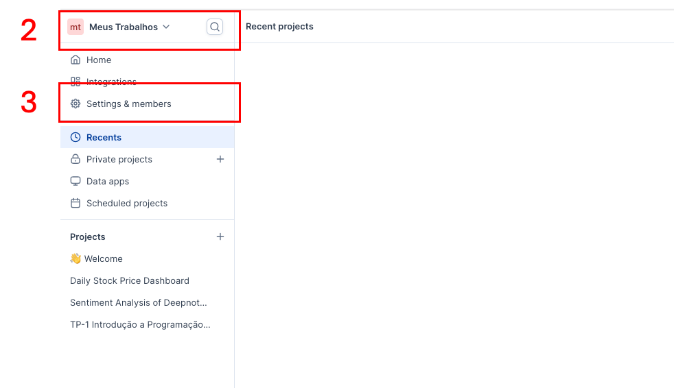This screenshot has width=674, height=388.
Task: Click the Home house icon
Action: click(x=75, y=60)
